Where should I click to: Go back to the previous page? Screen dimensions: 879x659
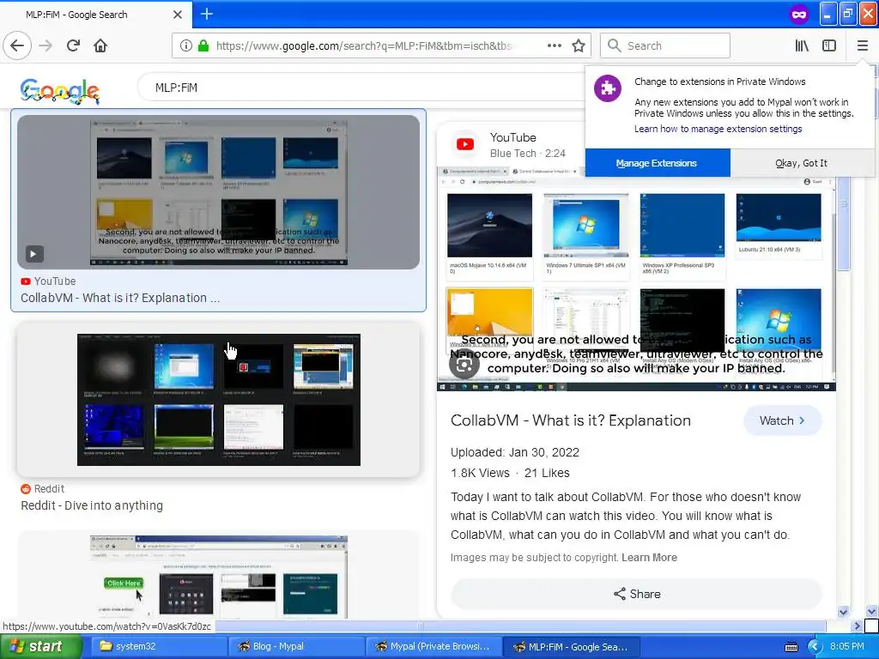click(17, 45)
